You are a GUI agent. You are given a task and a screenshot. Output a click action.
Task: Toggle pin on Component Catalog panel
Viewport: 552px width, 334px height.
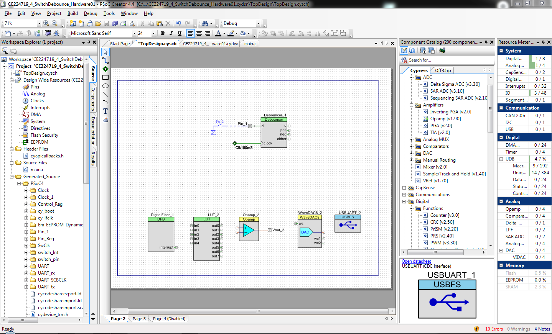(x=486, y=42)
